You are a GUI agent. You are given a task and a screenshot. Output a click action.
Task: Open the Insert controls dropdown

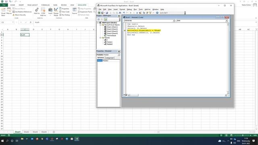(x=50, y=12)
